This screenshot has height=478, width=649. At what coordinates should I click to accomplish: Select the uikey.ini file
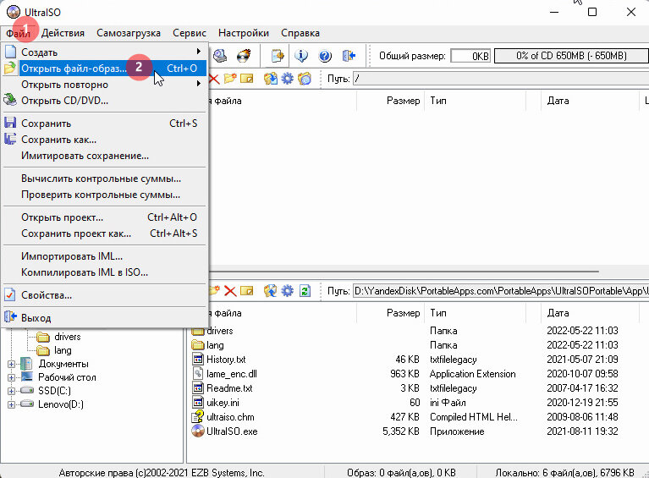point(223,402)
